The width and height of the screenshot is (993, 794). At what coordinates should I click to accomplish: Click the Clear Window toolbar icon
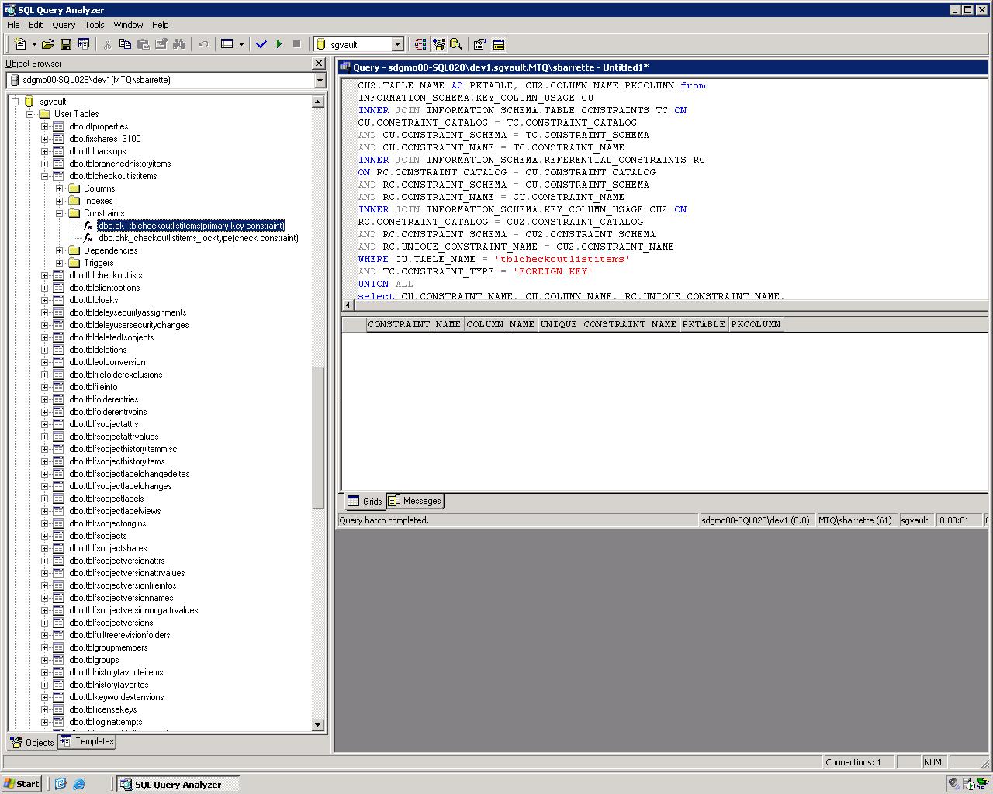(161, 44)
